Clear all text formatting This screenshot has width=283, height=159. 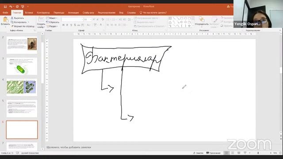(x=103, y=19)
